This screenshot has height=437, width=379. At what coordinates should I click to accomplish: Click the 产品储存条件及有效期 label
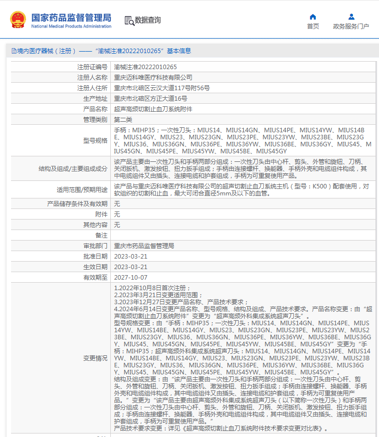pyautogui.click(x=77, y=204)
